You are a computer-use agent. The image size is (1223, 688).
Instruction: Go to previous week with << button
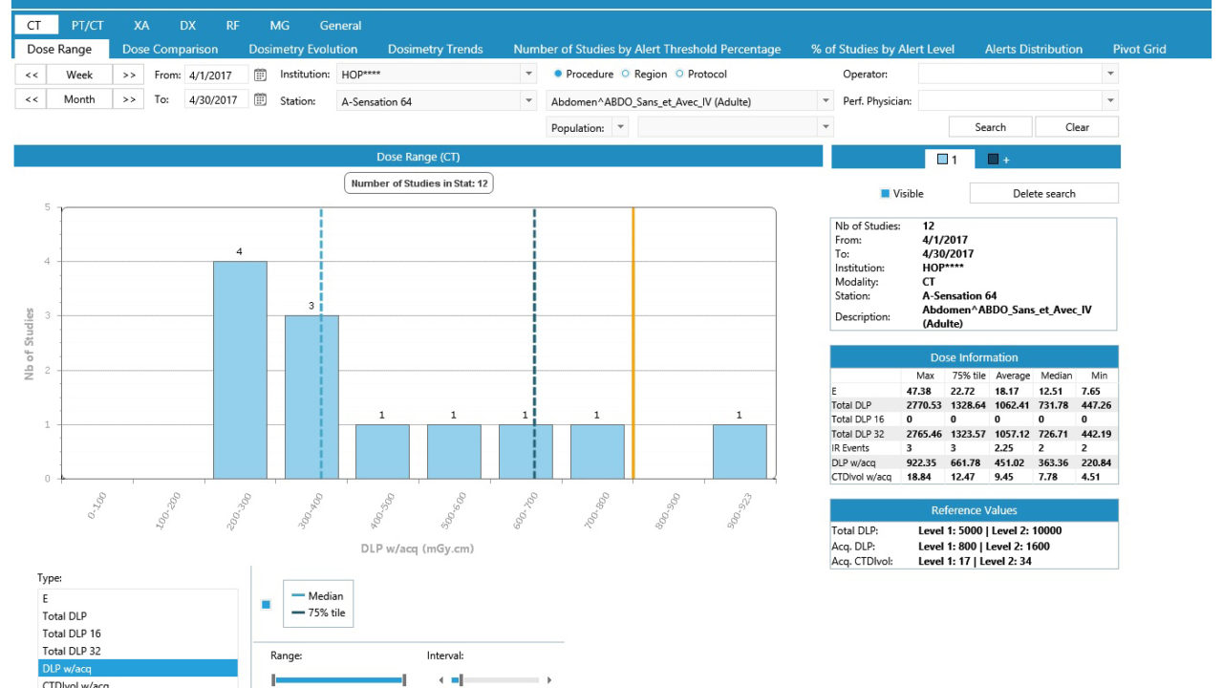[x=32, y=75]
